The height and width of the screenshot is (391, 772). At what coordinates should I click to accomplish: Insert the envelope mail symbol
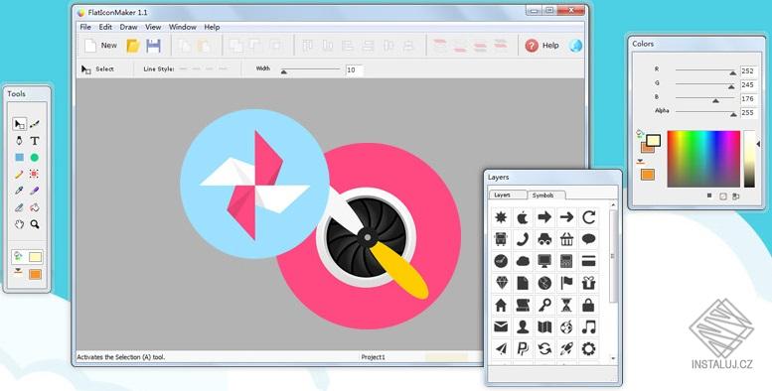pos(501,327)
